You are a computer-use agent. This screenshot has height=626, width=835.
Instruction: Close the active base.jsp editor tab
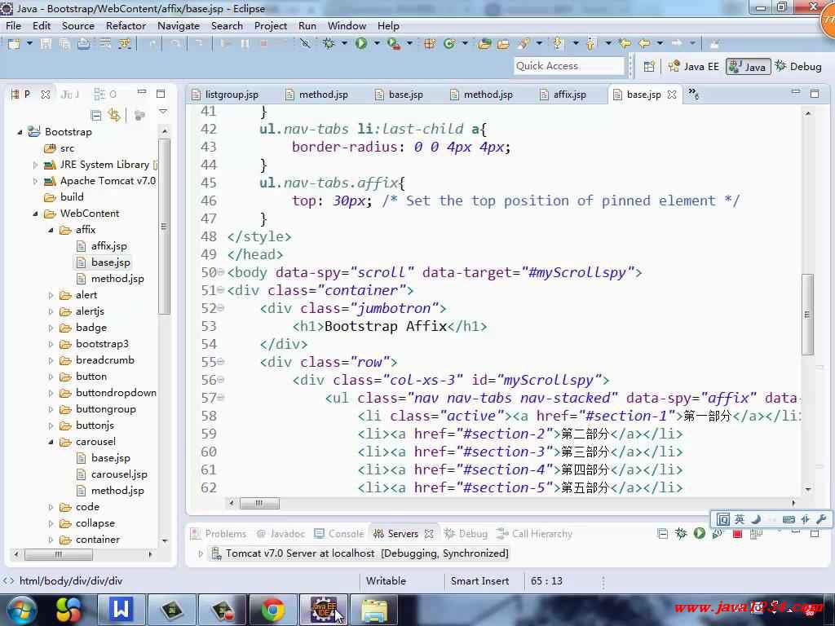pyautogui.click(x=672, y=95)
